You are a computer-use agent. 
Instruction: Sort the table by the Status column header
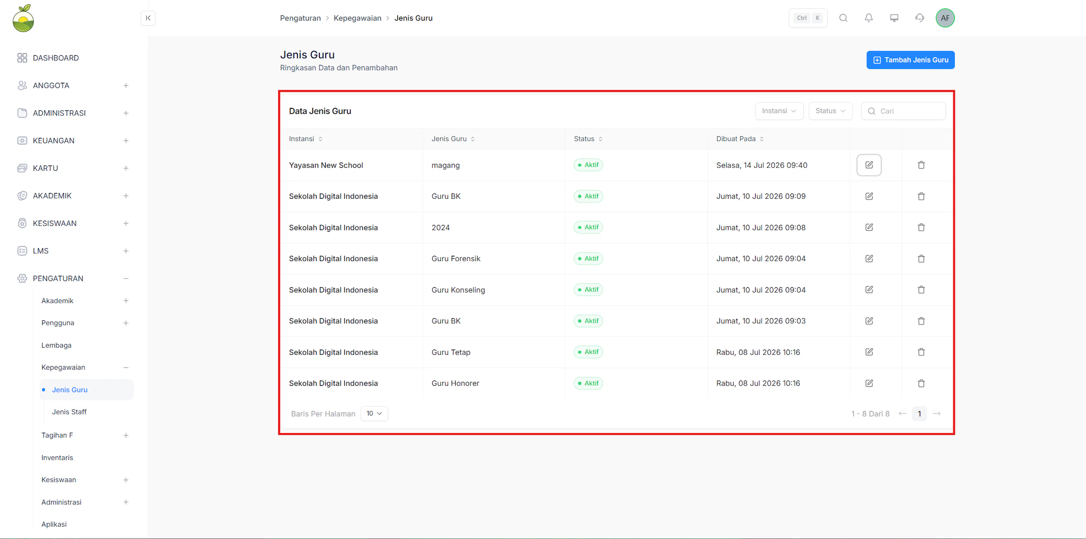pos(588,139)
